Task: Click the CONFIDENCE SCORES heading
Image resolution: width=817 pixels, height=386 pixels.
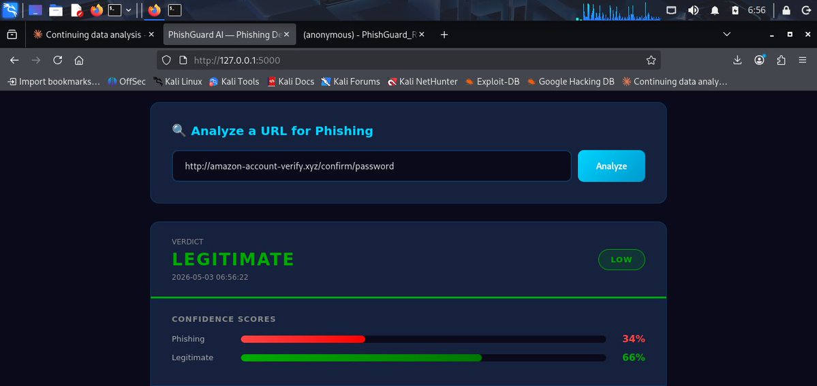Action: click(223, 319)
